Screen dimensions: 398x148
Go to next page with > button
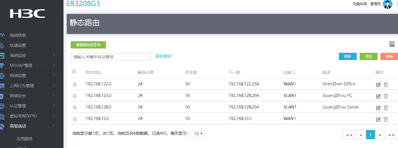tap(380, 135)
